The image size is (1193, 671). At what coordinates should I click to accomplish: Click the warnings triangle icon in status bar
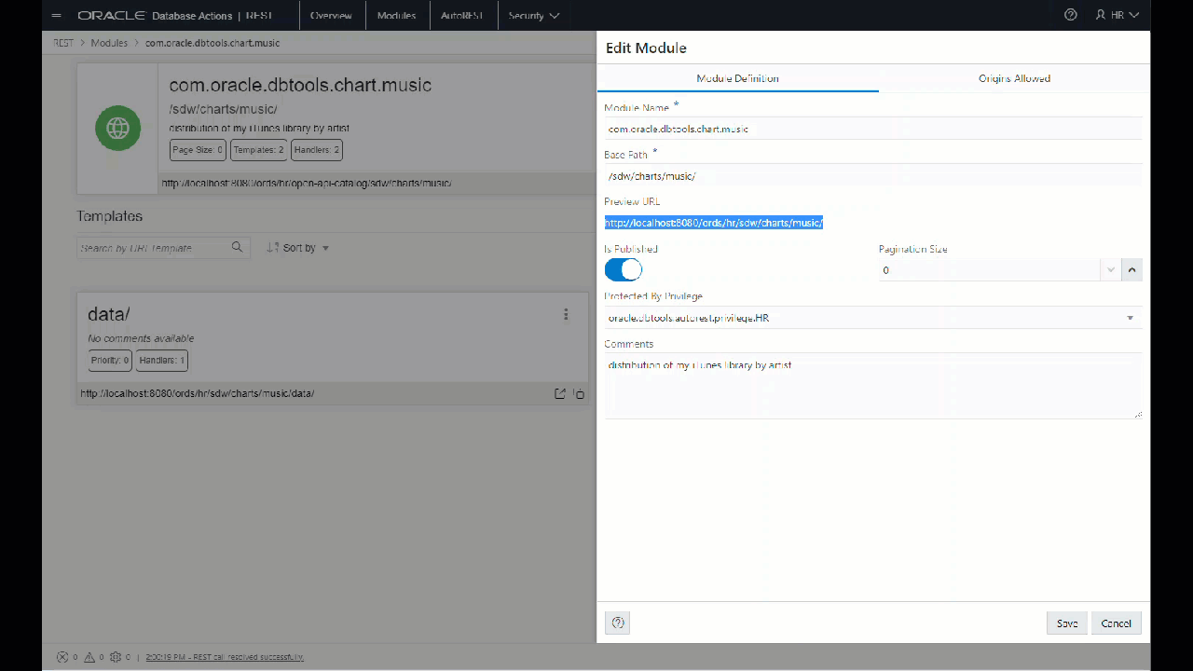pos(89,657)
